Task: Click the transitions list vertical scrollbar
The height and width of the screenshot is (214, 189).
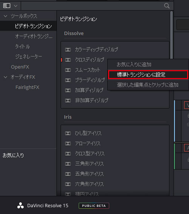Action: point(172,35)
